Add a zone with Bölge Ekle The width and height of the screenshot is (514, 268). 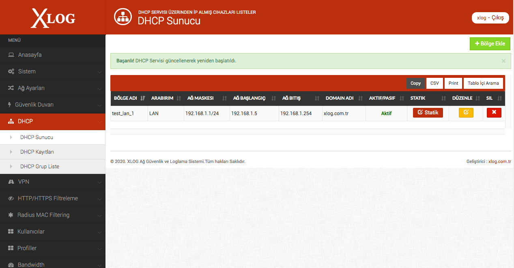point(490,44)
